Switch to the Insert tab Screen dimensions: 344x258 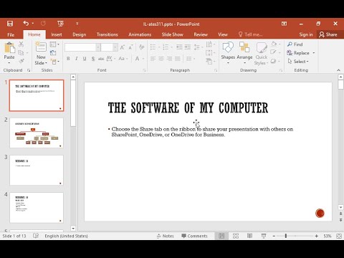point(57,34)
